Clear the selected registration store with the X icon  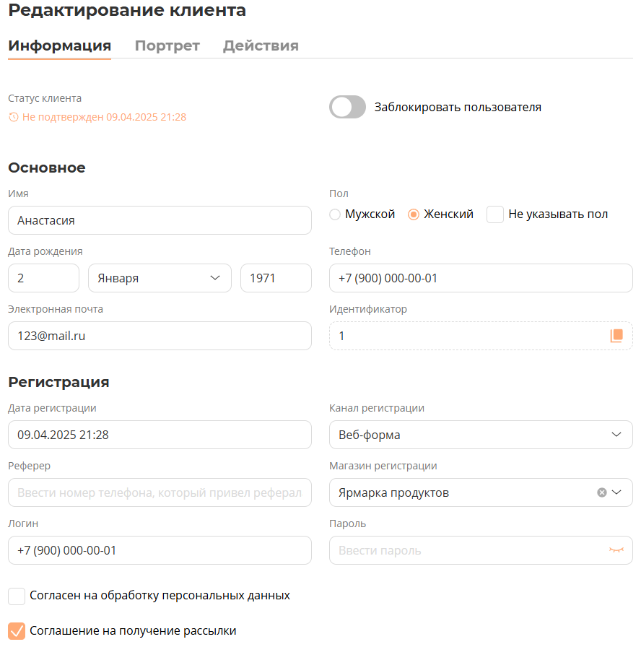point(602,492)
